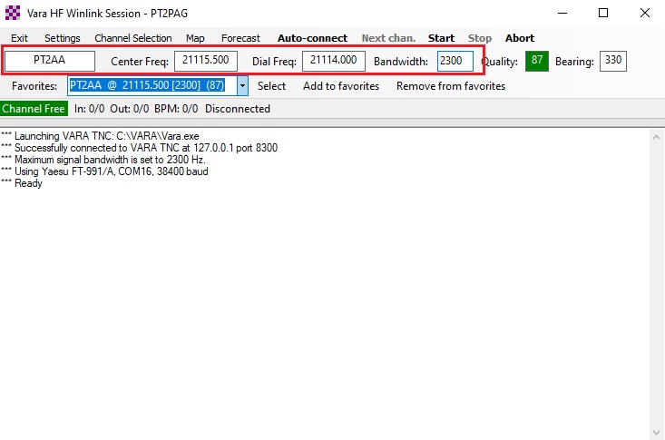The width and height of the screenshot is (665, 440).
Task: Click the Vara HF app icon in title bar
Action: (x=12, y=13)
